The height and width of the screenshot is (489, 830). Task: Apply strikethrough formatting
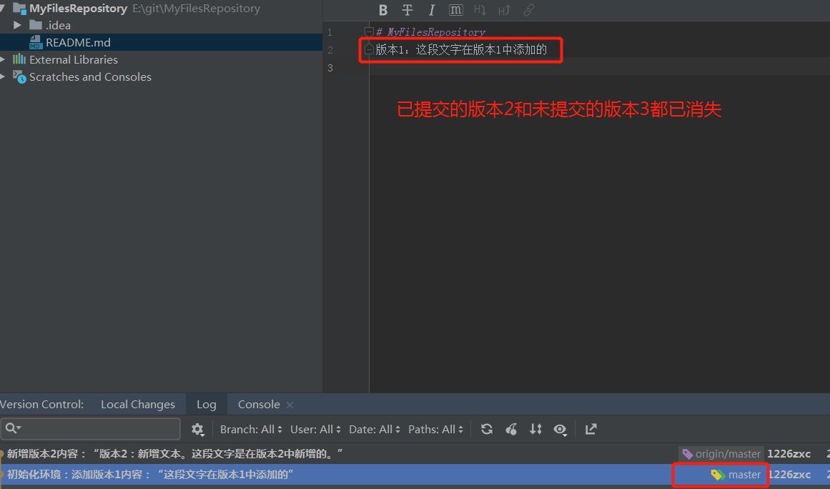coord(407,10)
